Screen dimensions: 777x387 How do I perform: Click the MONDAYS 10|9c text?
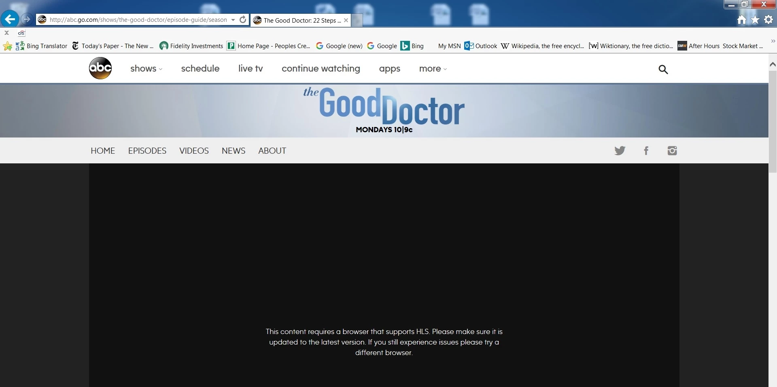[x=384, y=130]
